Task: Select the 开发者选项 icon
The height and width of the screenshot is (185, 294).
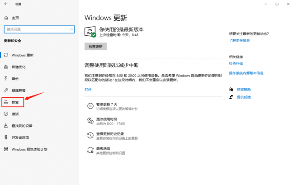Action: coord(6,138)
